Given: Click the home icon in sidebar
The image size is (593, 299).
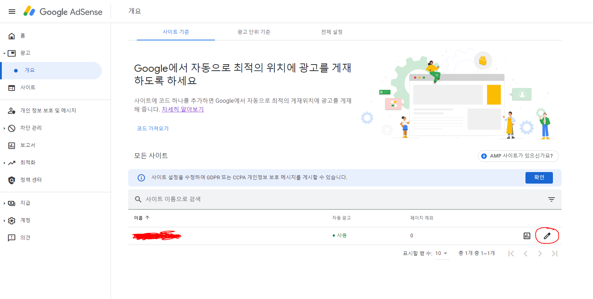Looking at the screenshot, I should pyautogui.click(x=12, y=36).
